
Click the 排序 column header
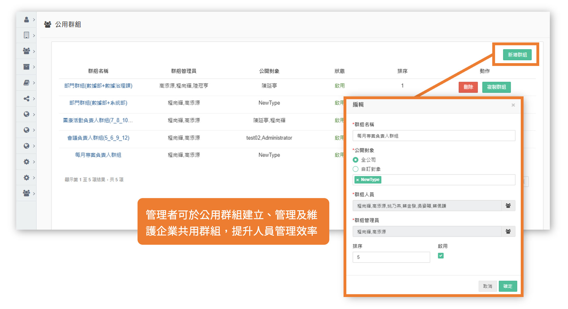[402, 71]
